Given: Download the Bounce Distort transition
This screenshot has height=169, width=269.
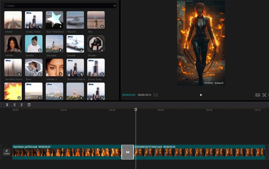Looking at the screenshot, I should tap(81, 74).
